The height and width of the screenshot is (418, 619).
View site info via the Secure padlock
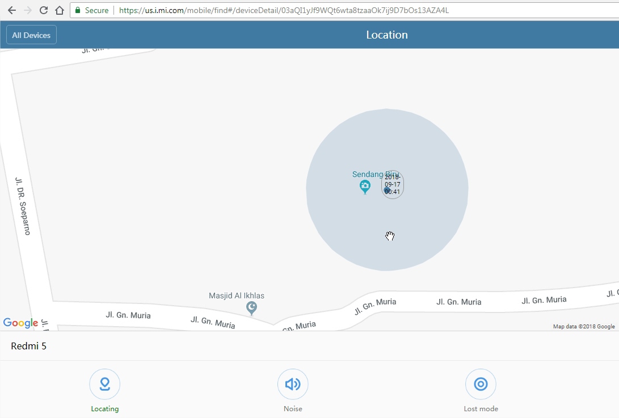78,10
